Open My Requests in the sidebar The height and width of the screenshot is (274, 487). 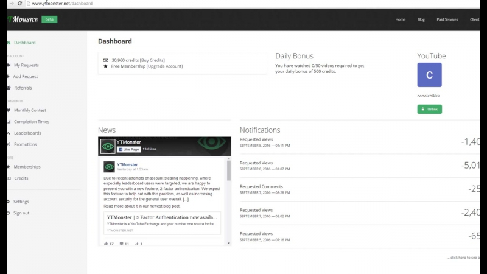(26, 65)
